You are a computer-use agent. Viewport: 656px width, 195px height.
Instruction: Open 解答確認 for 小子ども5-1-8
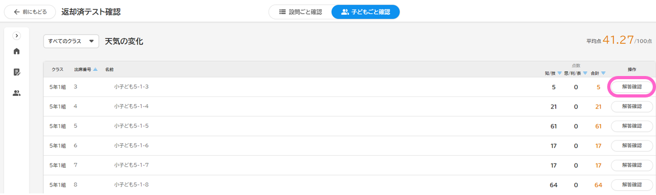coord(632,185)
